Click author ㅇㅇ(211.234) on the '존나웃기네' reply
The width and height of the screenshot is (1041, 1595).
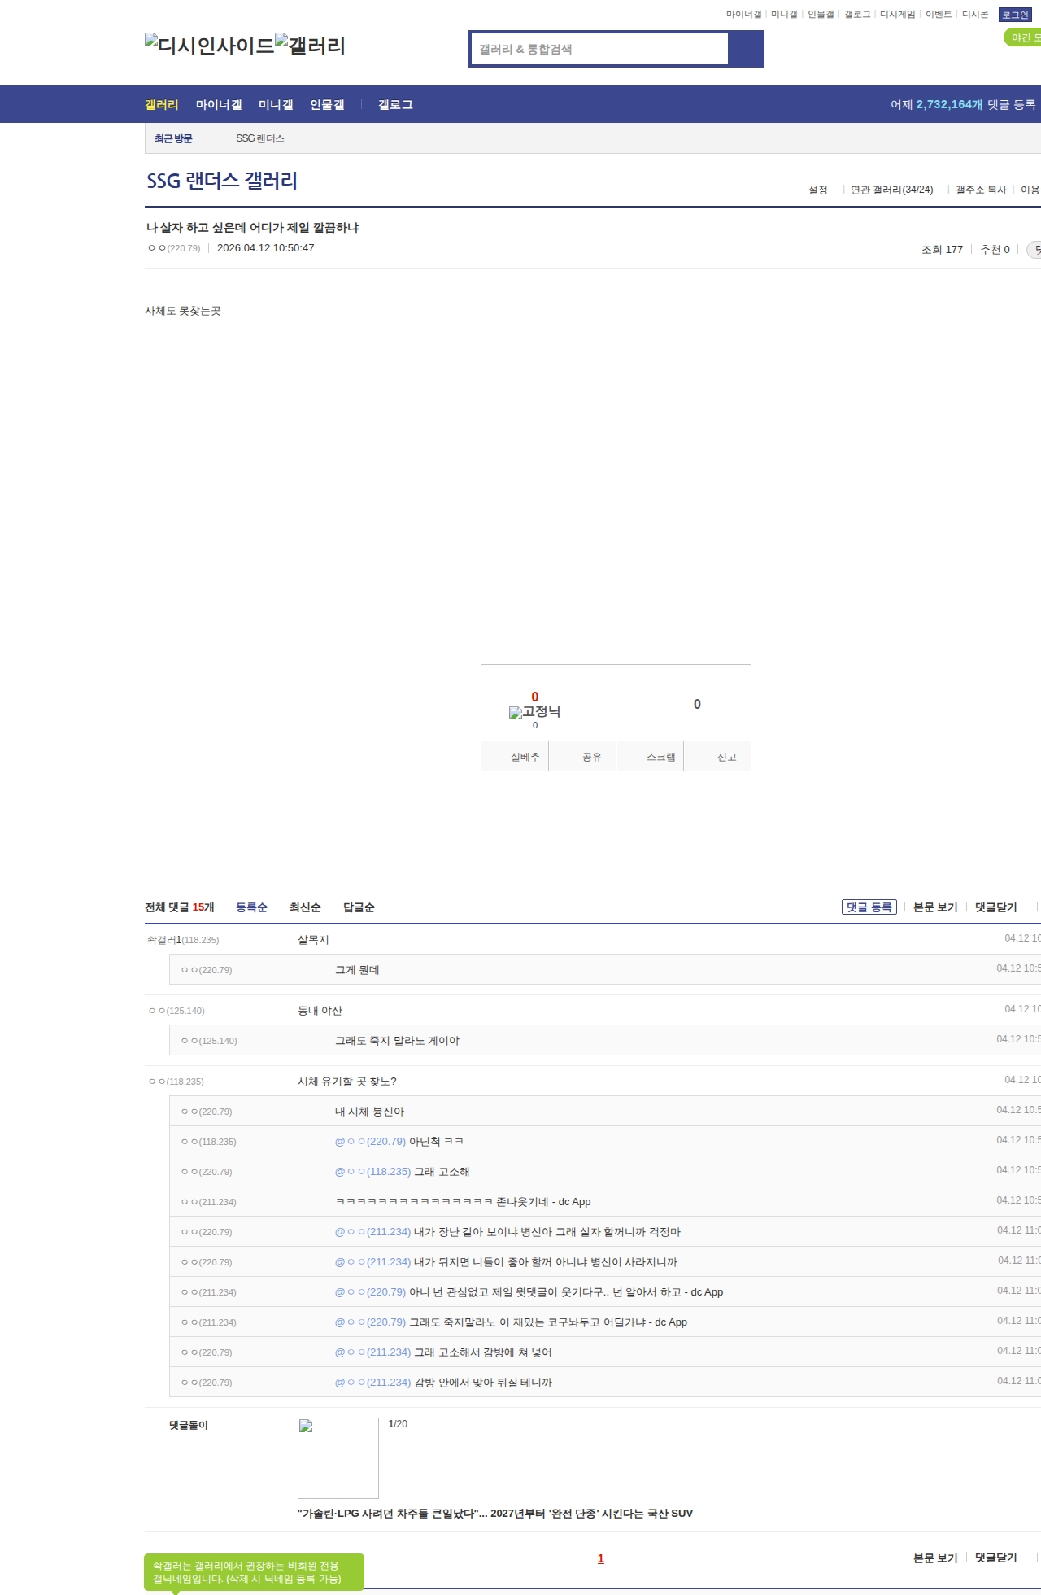[209, 1202]
